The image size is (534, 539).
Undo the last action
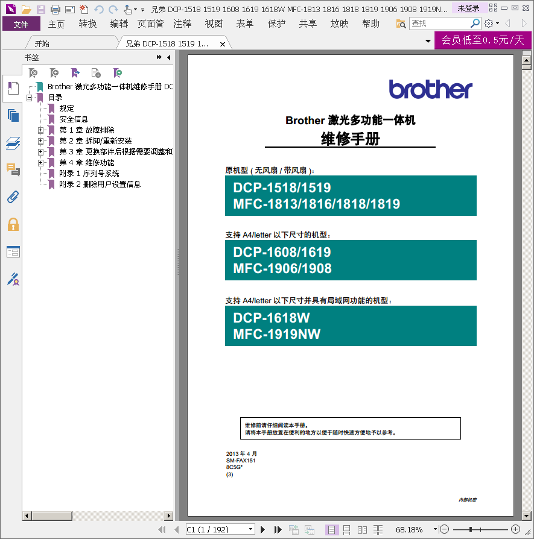[x=99, y=9]
